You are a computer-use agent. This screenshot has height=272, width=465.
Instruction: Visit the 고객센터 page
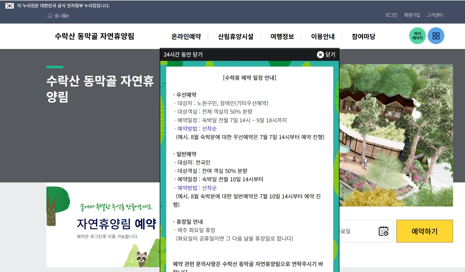point(434,15)
